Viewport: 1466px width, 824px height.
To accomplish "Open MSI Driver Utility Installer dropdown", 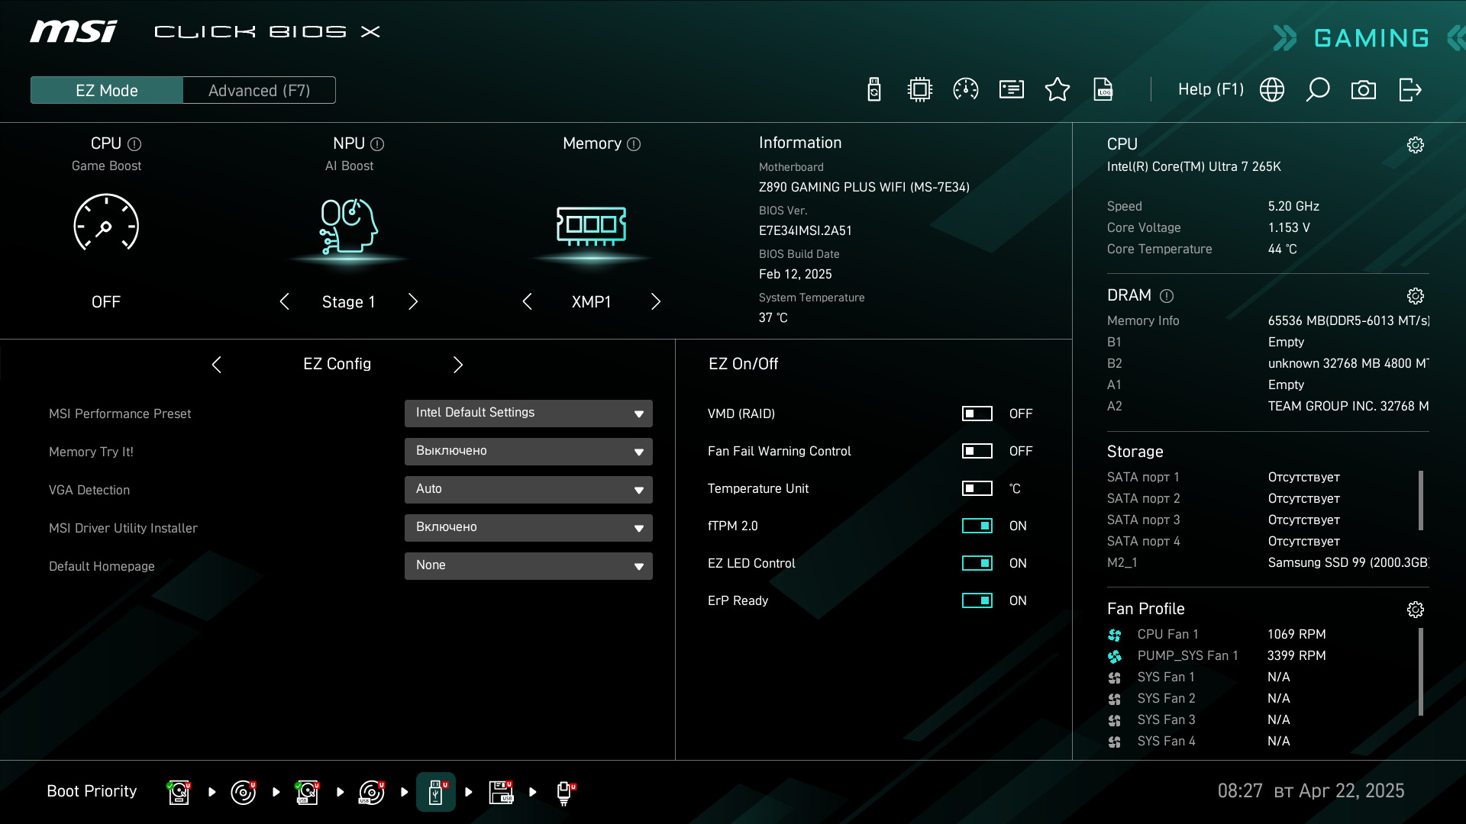I will (528, 527).
